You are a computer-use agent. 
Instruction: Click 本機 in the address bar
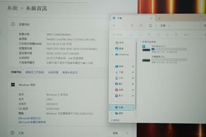click(163, 26)
